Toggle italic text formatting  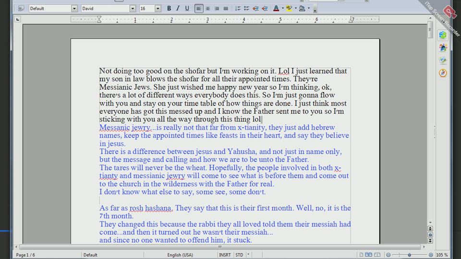pyautogui.click(x=178, y=9)
